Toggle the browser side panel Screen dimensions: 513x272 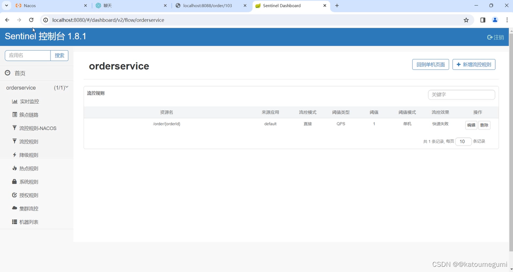[x=483, y=20]
